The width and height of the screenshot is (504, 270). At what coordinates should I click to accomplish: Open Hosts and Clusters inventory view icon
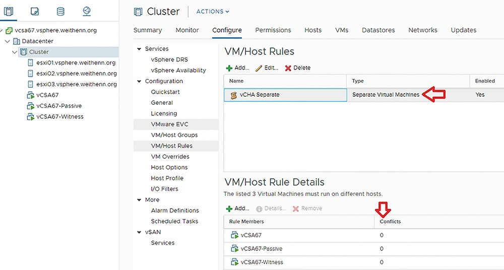click(x=9, y=12)
